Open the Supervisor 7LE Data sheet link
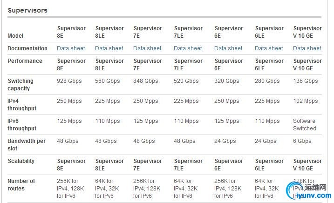This screenshot has height=203, width=334. [x=188, y=48]
